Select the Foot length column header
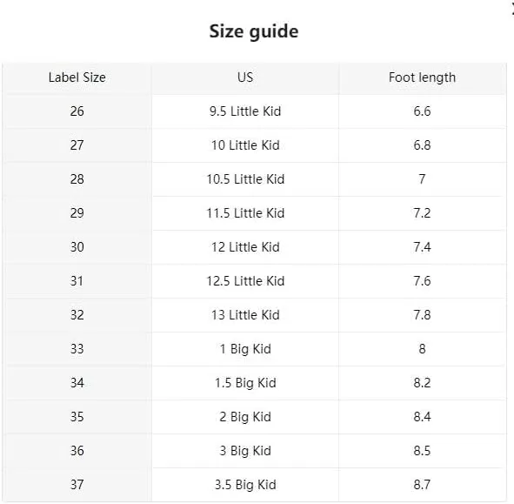514x504 pixels. [422, 77]
